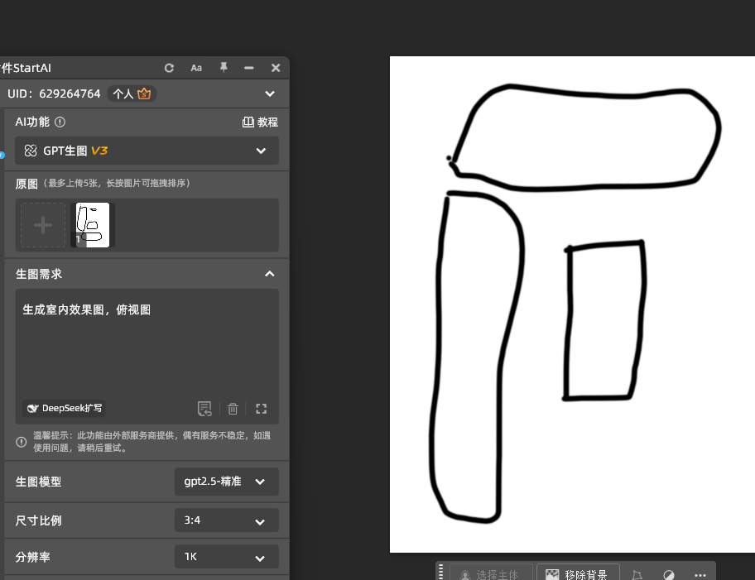
Task: Open the GPT生图 V3 function dropdown
Action: point(147,151)
